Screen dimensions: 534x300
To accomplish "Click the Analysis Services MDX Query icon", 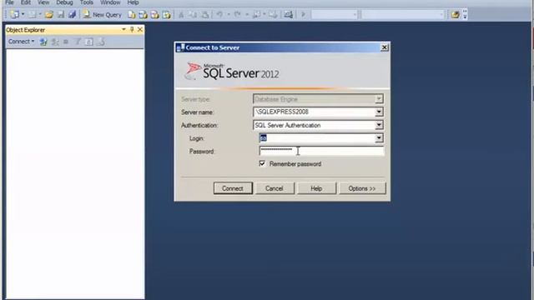I will (x=143, y=15).
